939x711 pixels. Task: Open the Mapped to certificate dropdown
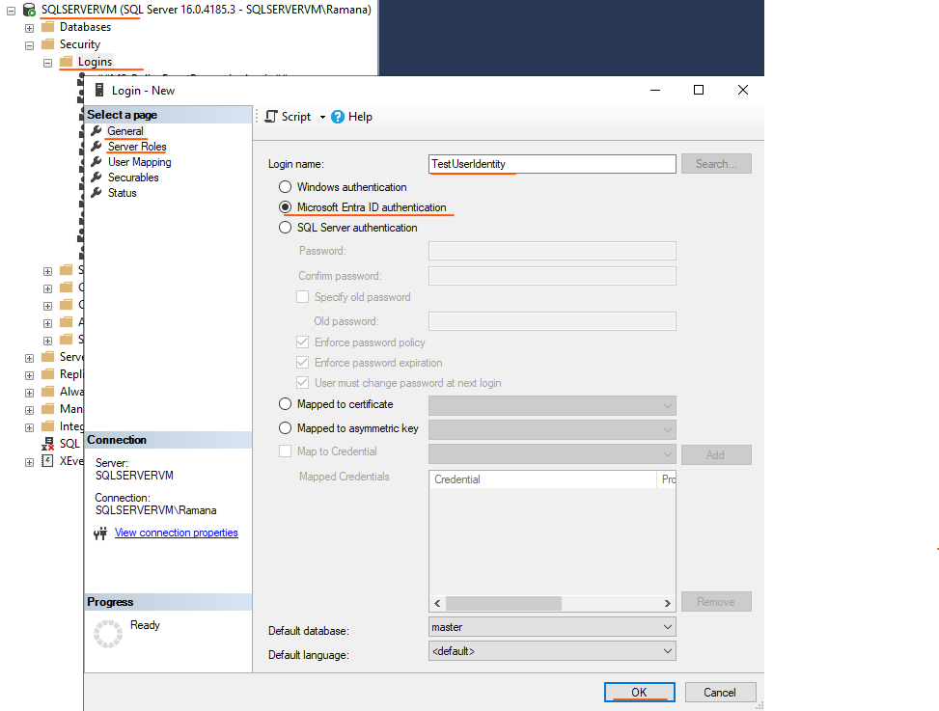pyautogui.click(x=552, y=406)
